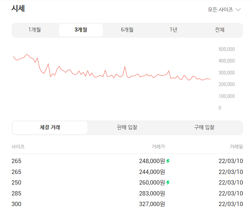Click the 283,000원 price cell

152,193
